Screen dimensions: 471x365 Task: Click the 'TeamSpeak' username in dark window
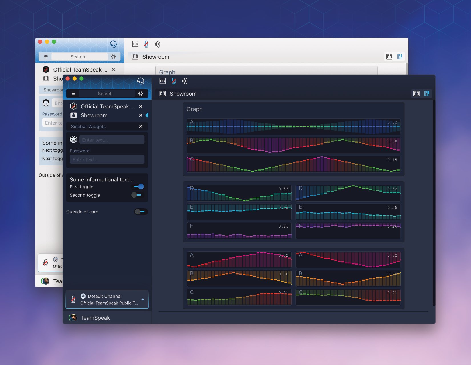click(x=95, y=318)
